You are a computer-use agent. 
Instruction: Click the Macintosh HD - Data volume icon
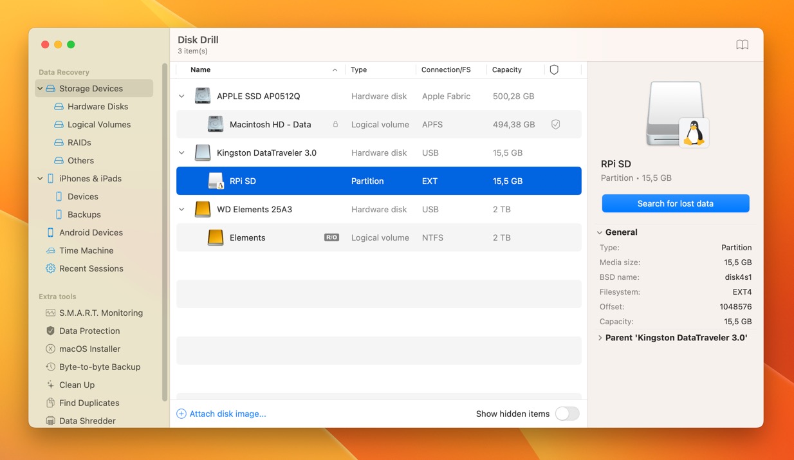(x=216, y=125)
